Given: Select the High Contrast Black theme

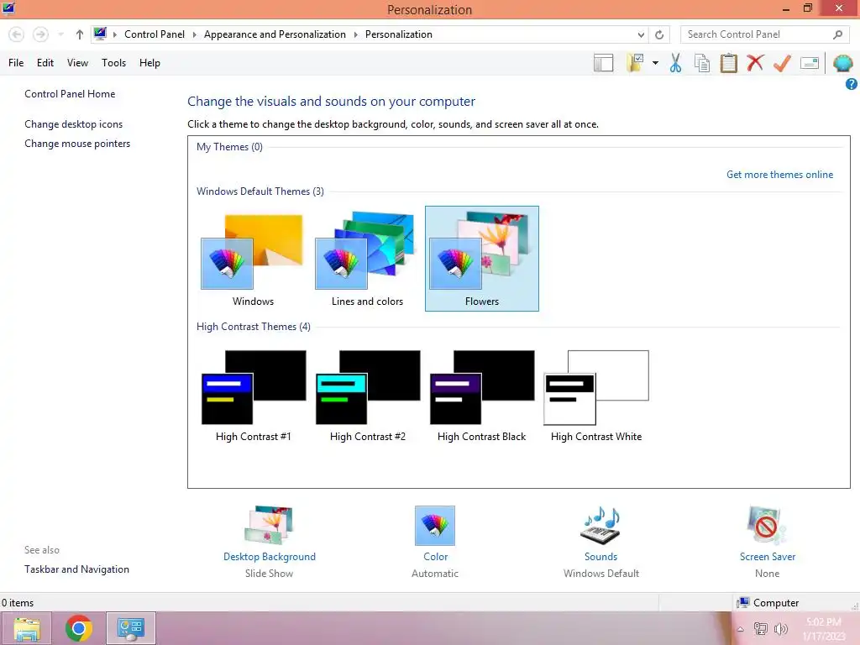Looking at the screenshot, I should click(x=481, y=395).
